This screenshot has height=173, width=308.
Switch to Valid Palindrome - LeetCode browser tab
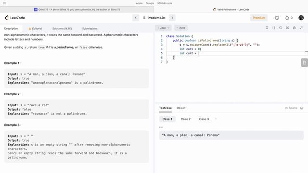[x=231, y=10]
